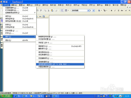This screenshot has width=131, height=98.
Task: Choose 更新索引 submenu item
Action: 60,46
